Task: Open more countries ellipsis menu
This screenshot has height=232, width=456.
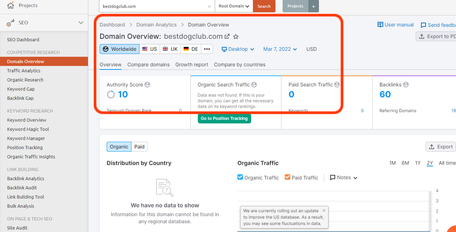Action: (207, 49)
